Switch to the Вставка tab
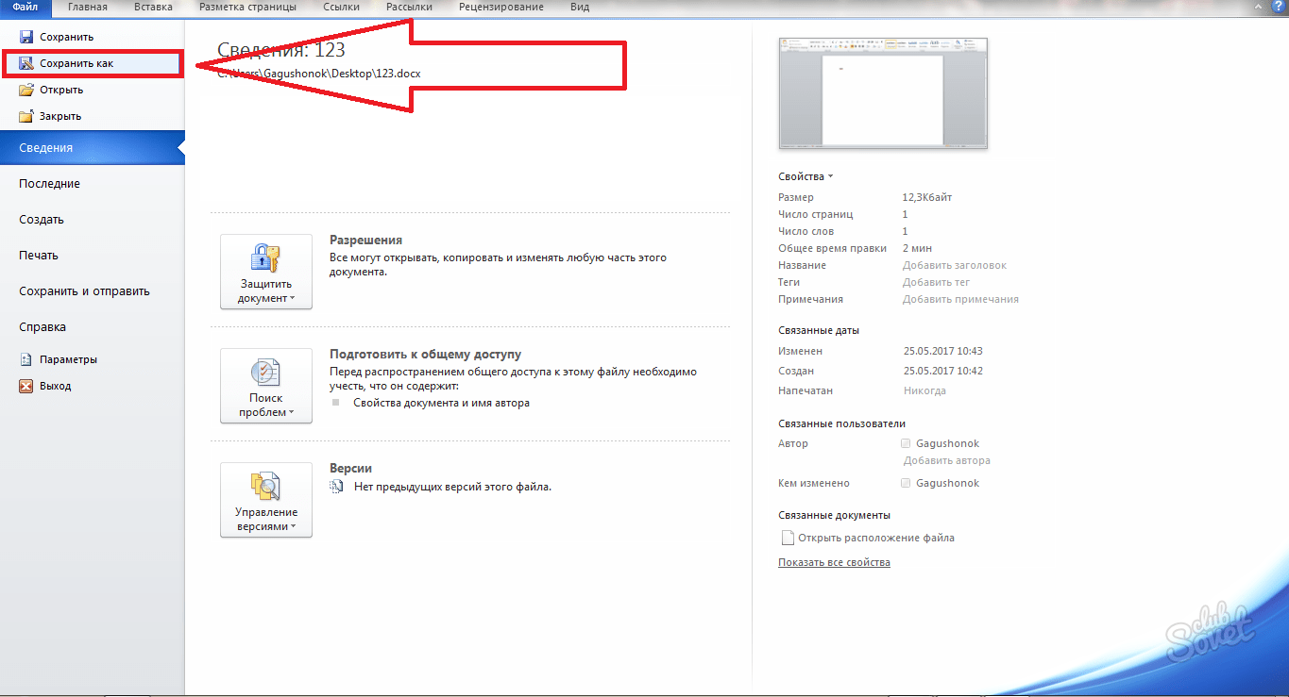The width and height of the screenshot is (1289, 697). pyautogui.click(x=153, y=7)
